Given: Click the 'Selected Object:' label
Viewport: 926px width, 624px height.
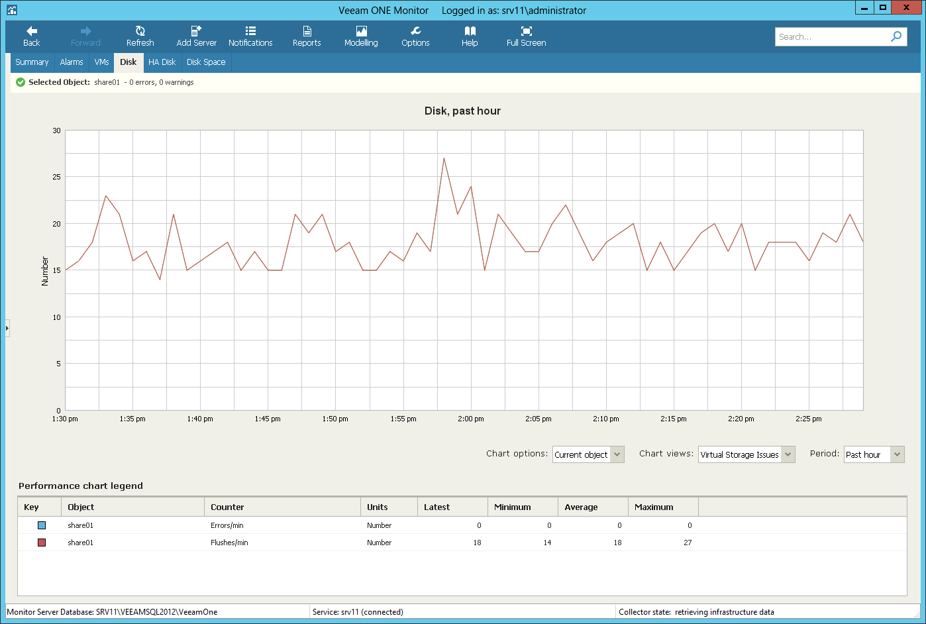Looking at the screenshot, I should 59,82.
